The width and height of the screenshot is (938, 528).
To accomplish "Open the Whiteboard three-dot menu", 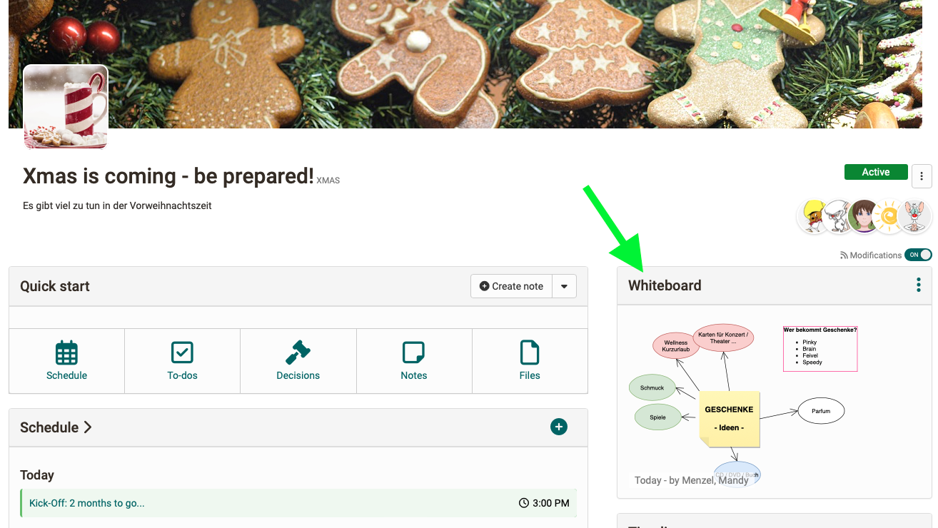I will point(919,285).
